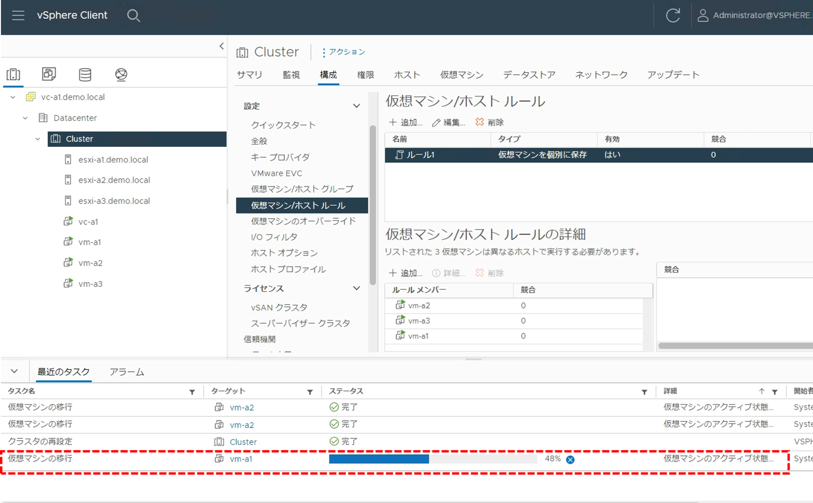Open vm-a1 link in tasks list
Viewport: 813px width, 503px height.
click(x=241, y=459)
